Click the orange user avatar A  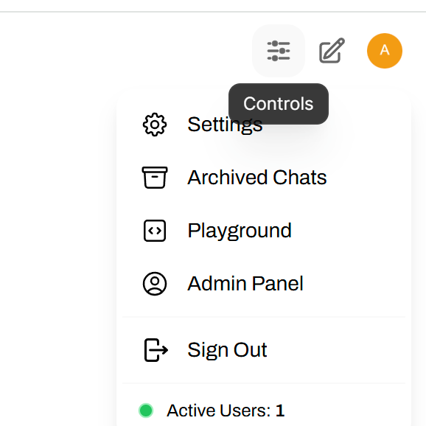[x=385, y=51]
